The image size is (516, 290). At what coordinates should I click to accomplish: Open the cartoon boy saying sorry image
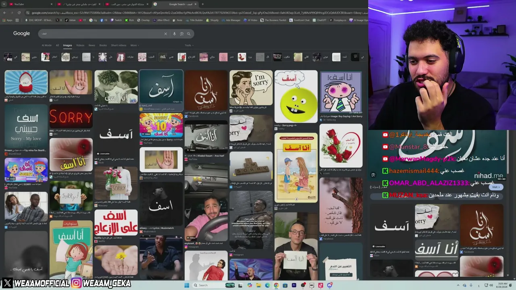[x=341, y=91]
